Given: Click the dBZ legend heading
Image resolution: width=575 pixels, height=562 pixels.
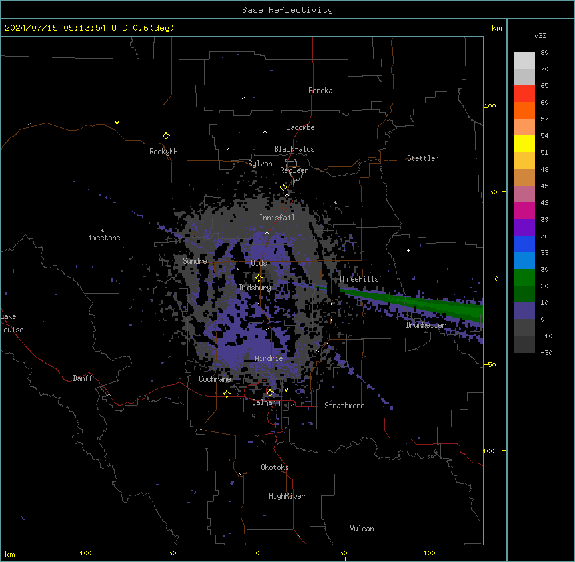Looking at the screenshot, I should (x=540, y=35).
